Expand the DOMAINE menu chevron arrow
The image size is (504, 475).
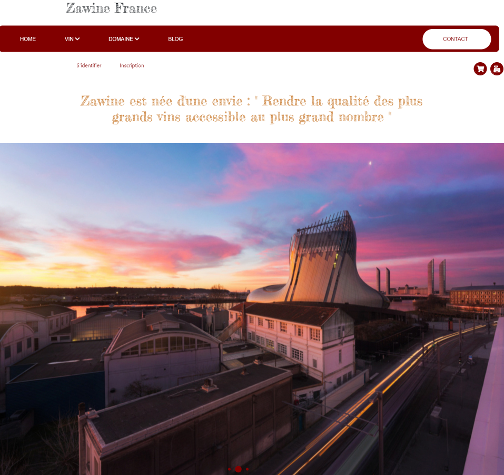coord(137,39)
